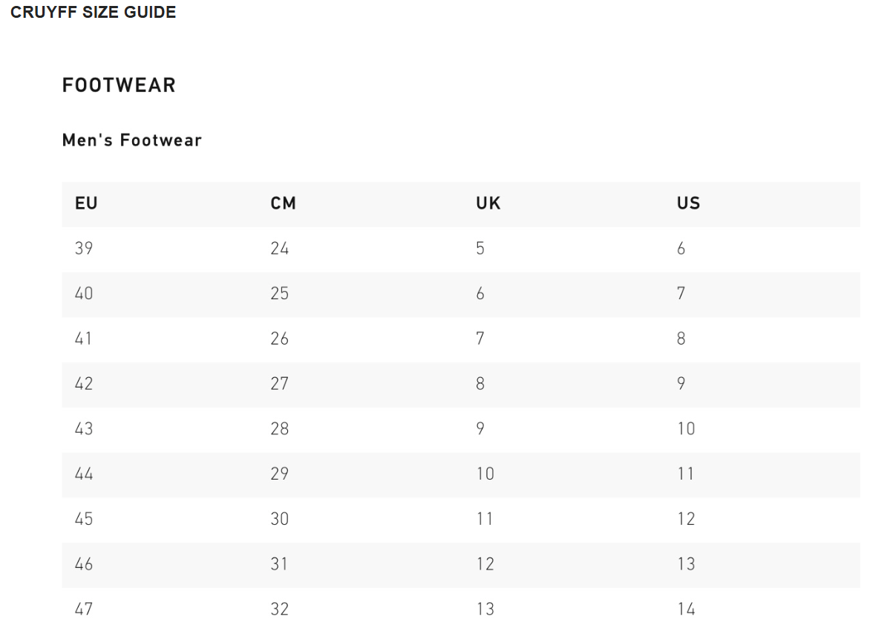Click US size 14 cell
Image resolution: width=870 pixels, height=640 pixels.
point(686,610)
